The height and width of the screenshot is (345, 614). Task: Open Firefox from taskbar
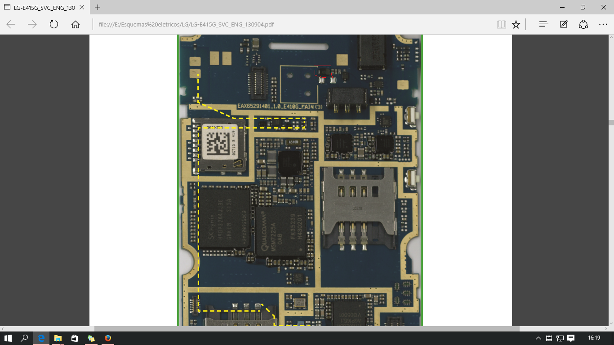point(108,338)
